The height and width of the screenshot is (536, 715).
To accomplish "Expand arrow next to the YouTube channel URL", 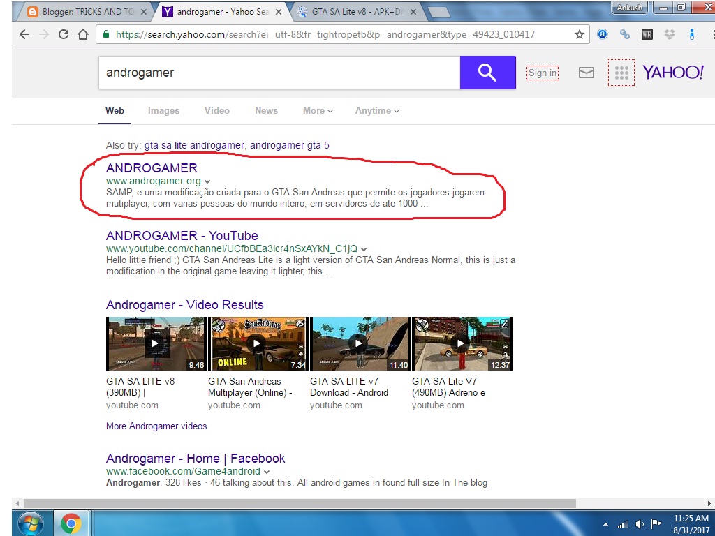I will click(364, 249).
